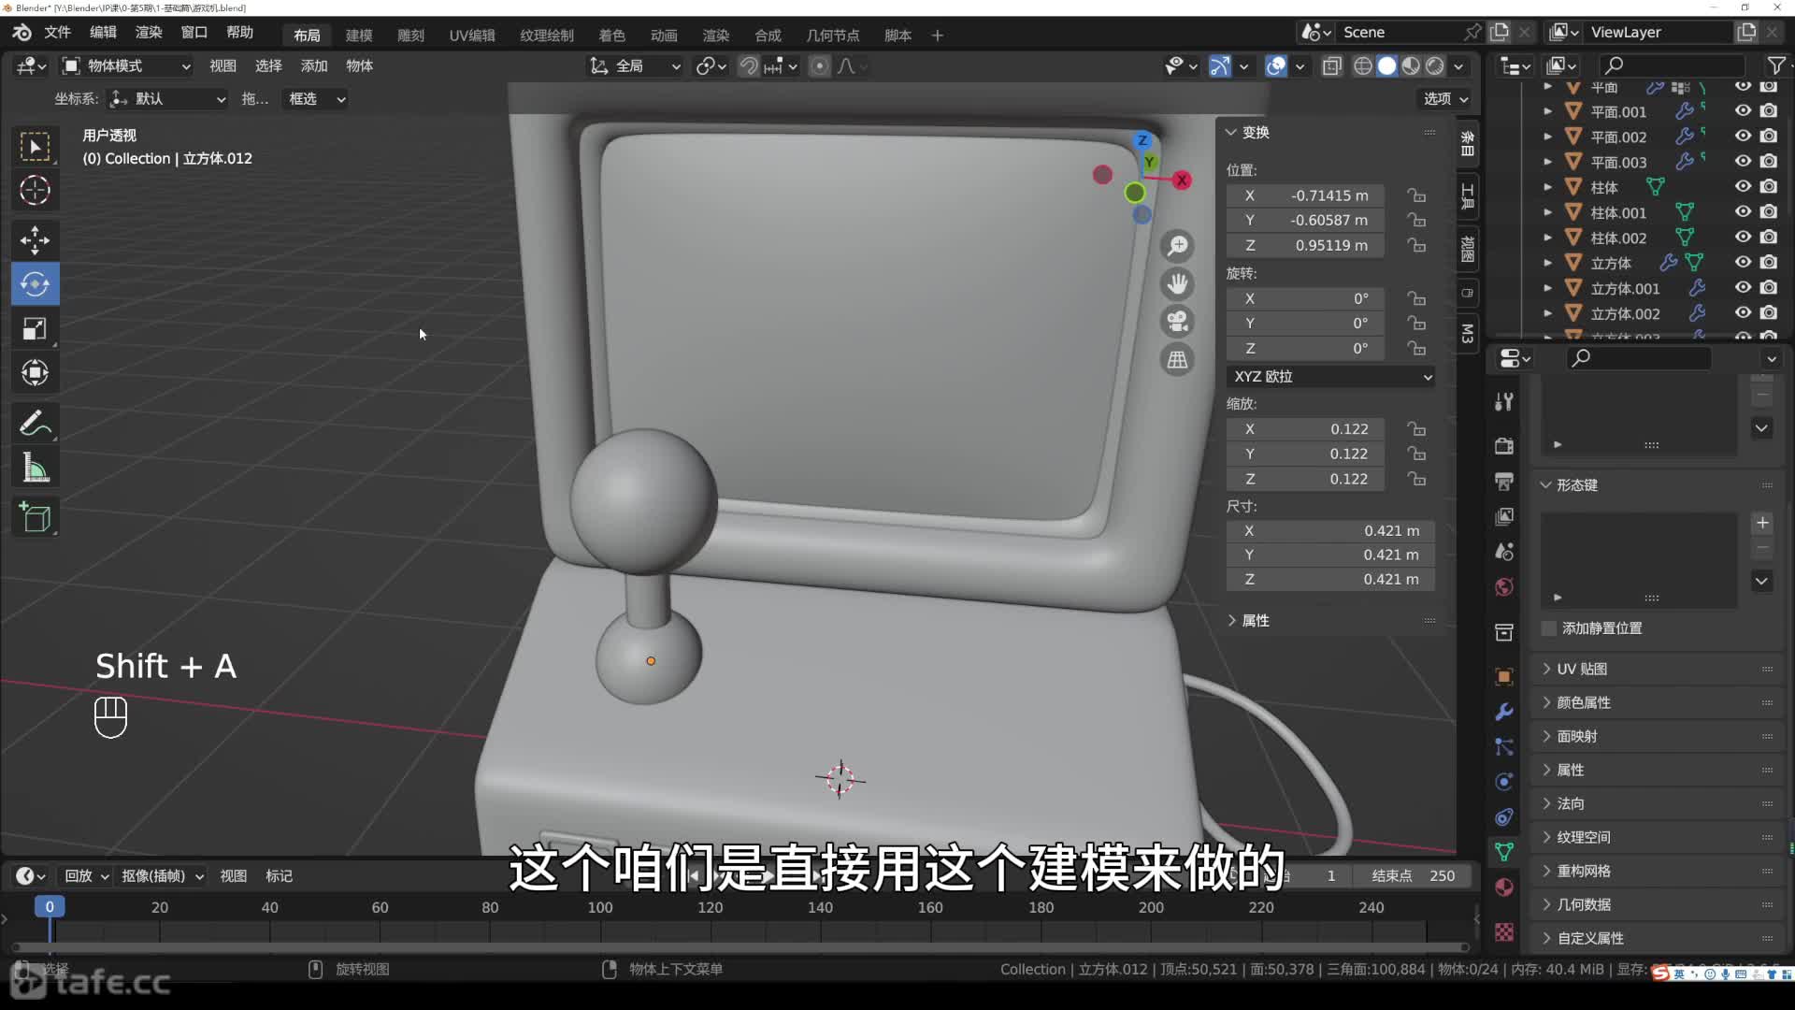Open the Particles properties tab
Viewport: 1795px width, 1010px height.
click(1504, 746)
